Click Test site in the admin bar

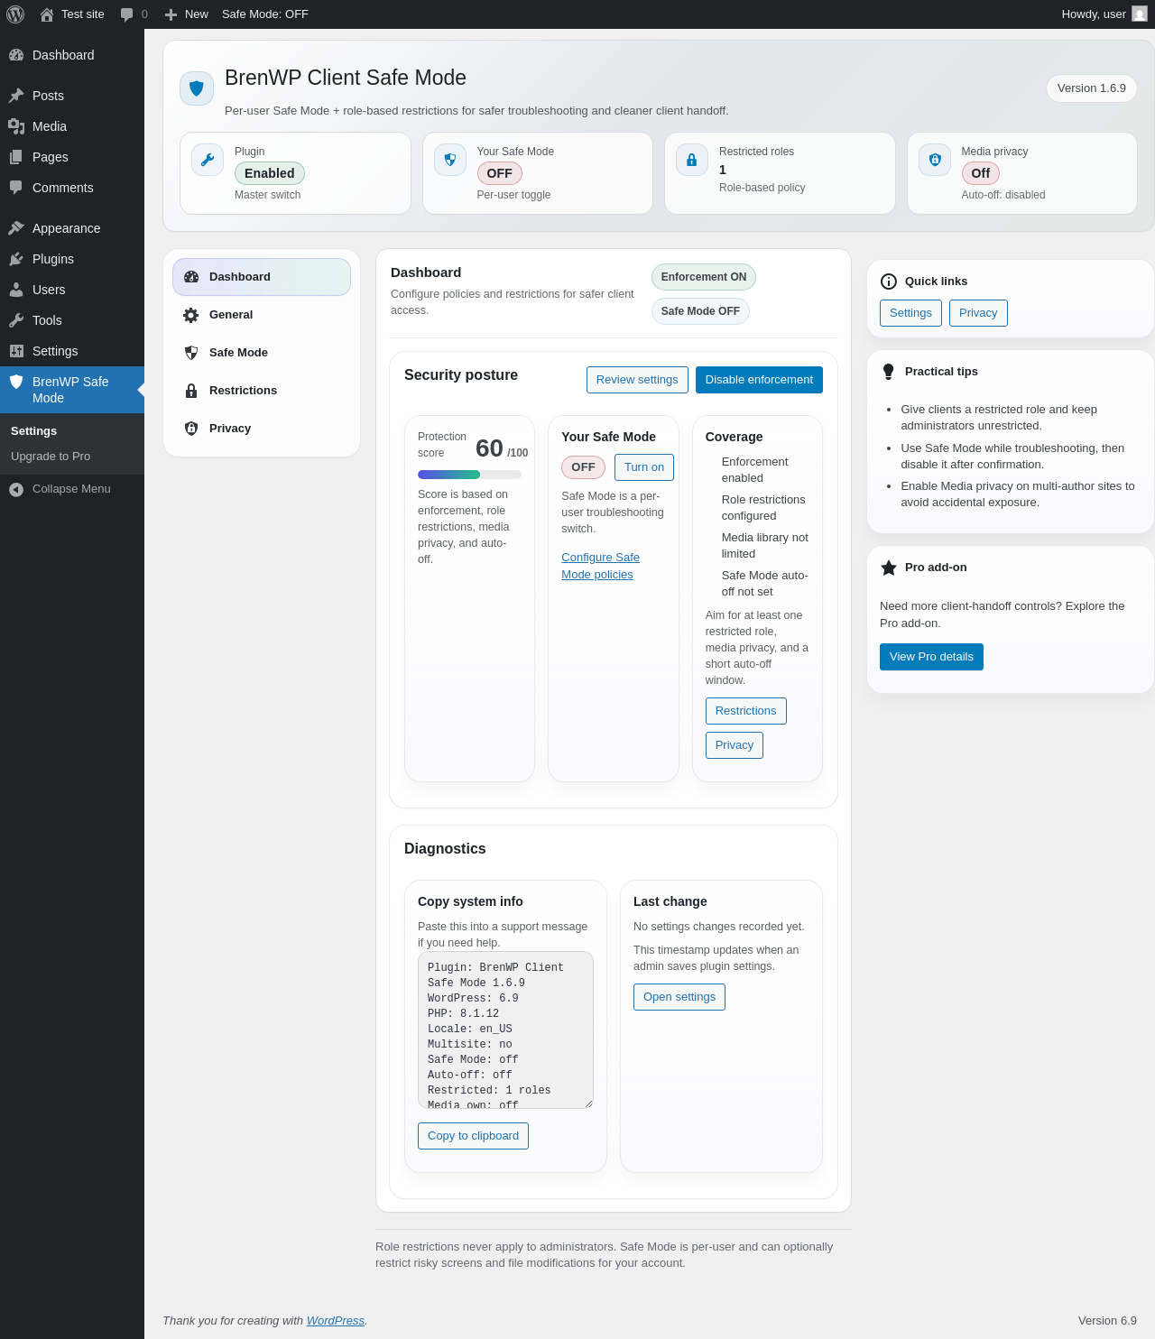[x=83, y=14]
